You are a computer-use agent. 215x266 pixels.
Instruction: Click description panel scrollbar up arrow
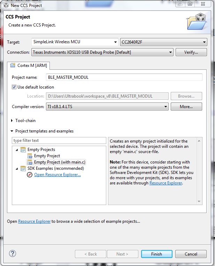click(x=199, y=141)
